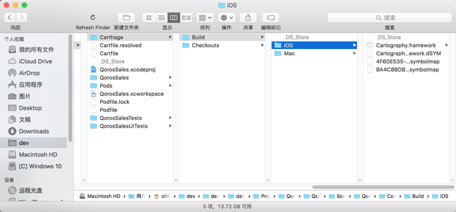
Task: Select the Carthage folder
Action: [x=130, y=37]
